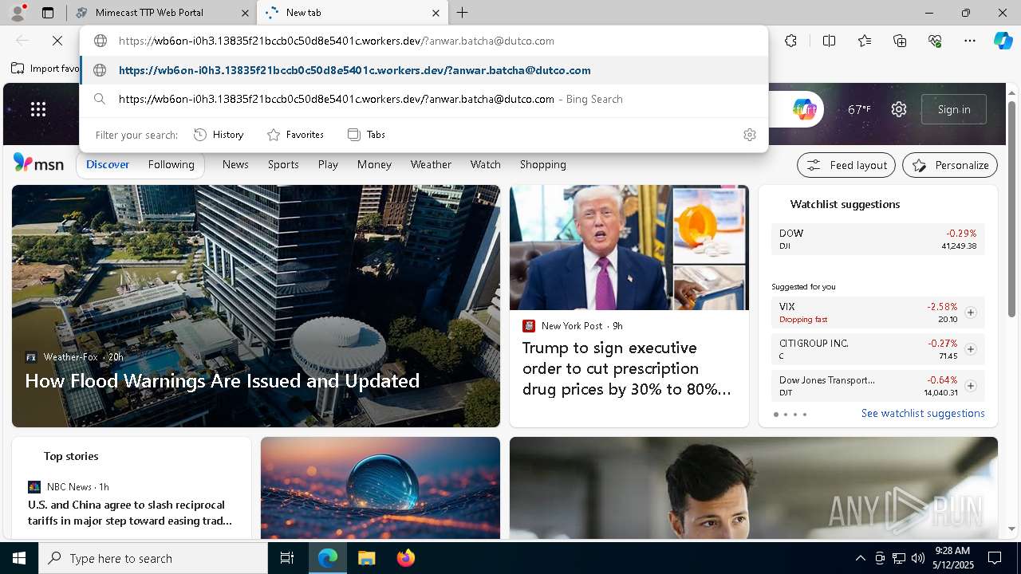Screen dimensions: 1021x574
Task: Close the New tab tab
Action: pyautogui.click(x=436, y=13)
